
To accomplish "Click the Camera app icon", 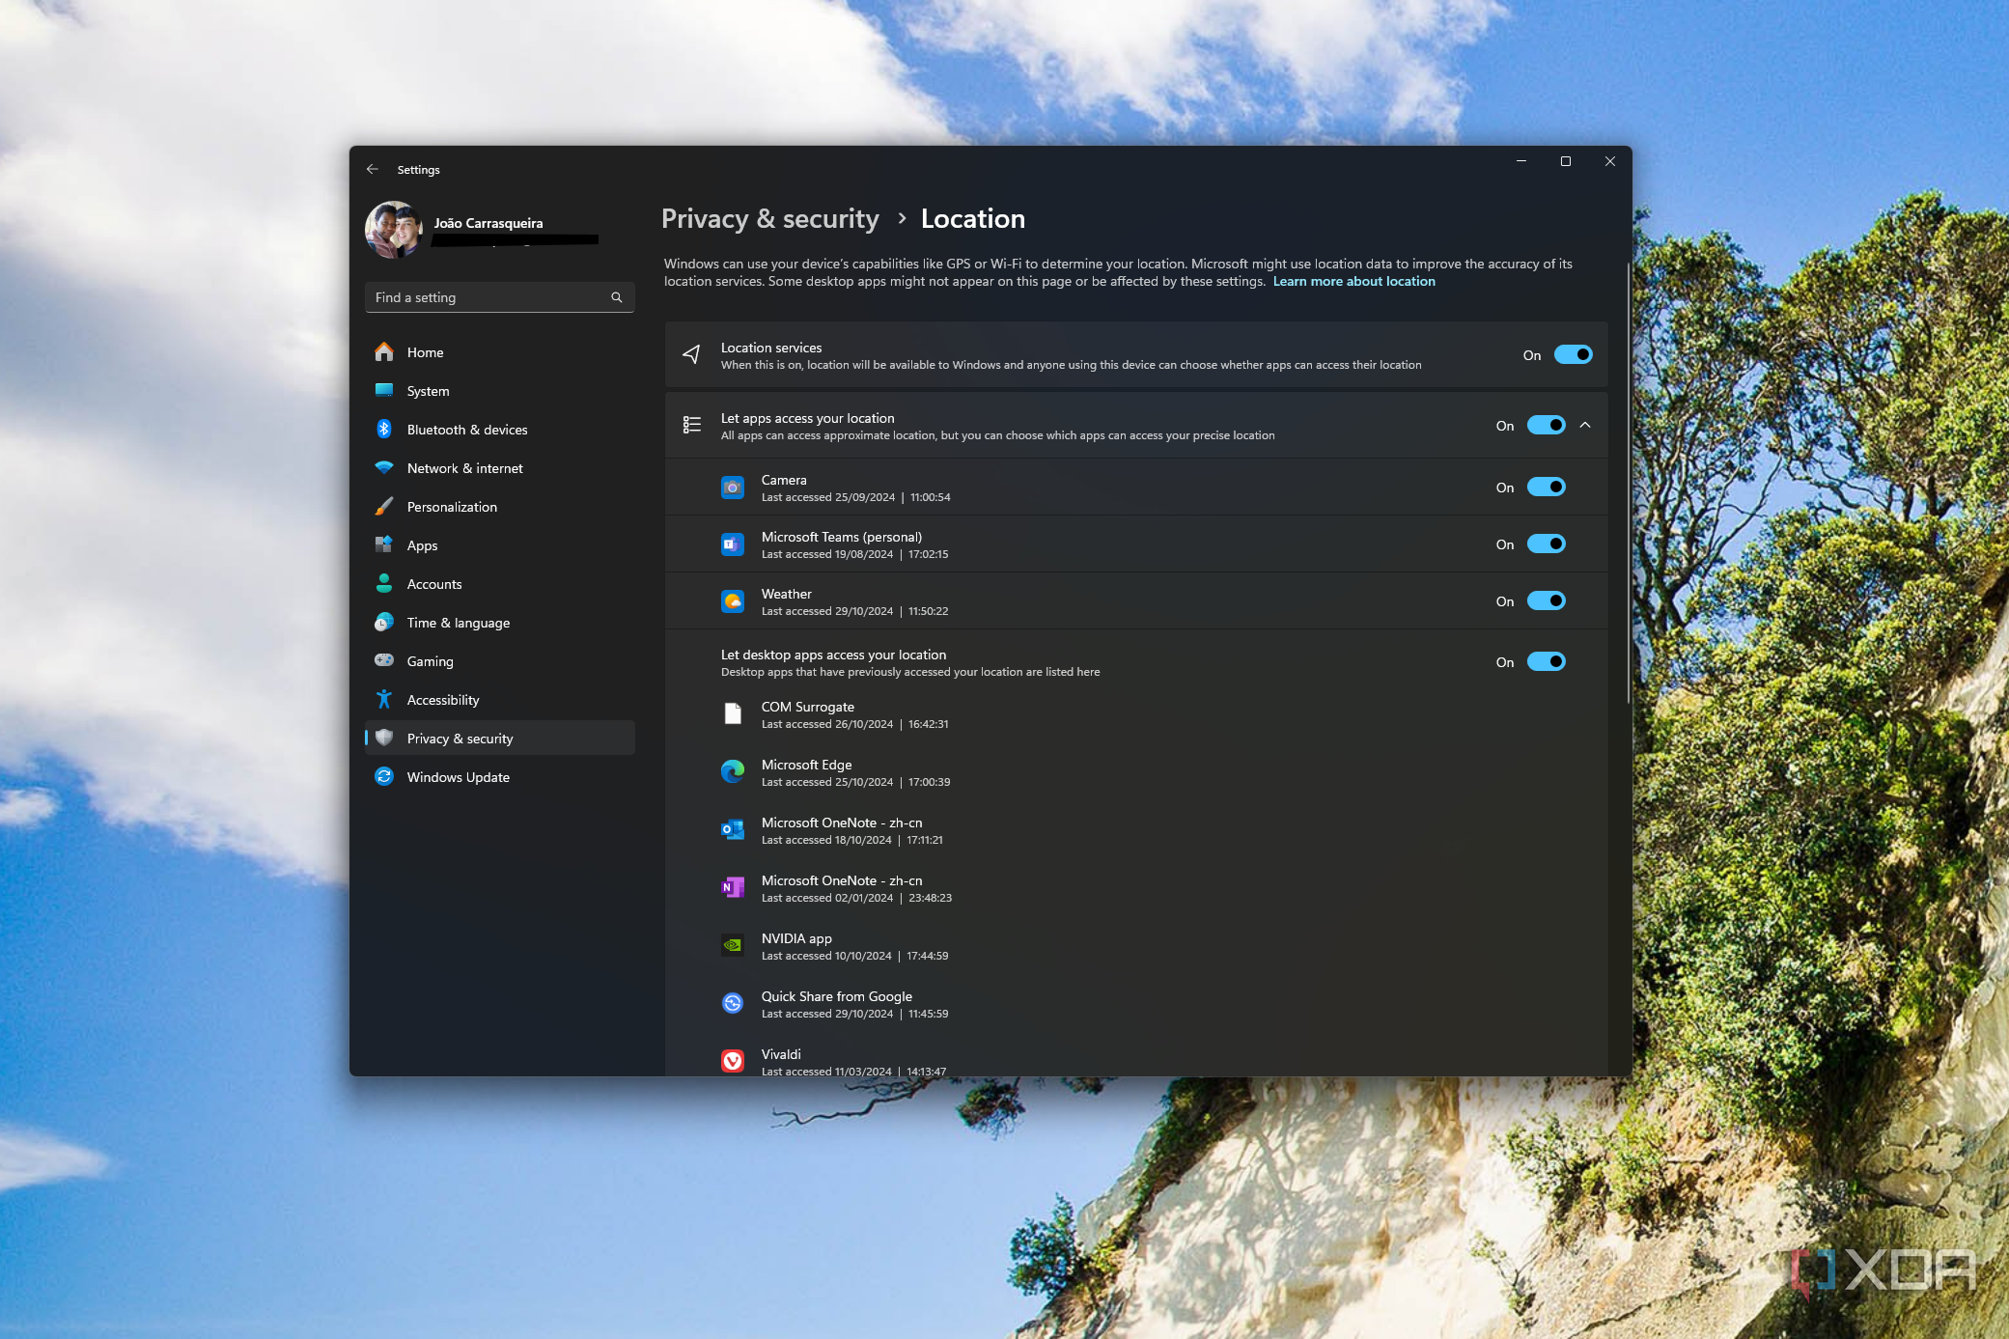I will 733,488.
